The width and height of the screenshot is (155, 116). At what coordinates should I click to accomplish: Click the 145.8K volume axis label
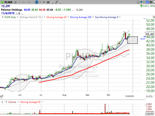[150, 114]
